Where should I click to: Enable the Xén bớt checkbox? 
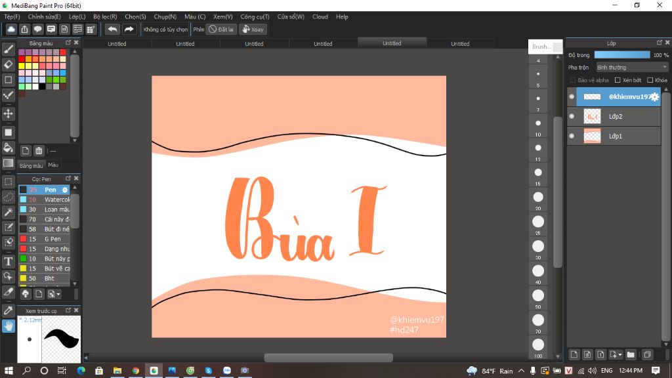(x=618, y=80)
